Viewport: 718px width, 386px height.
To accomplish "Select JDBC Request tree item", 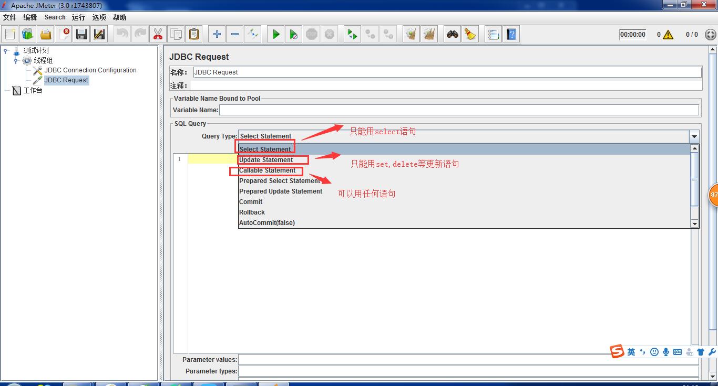I will [x=66, y=80].
